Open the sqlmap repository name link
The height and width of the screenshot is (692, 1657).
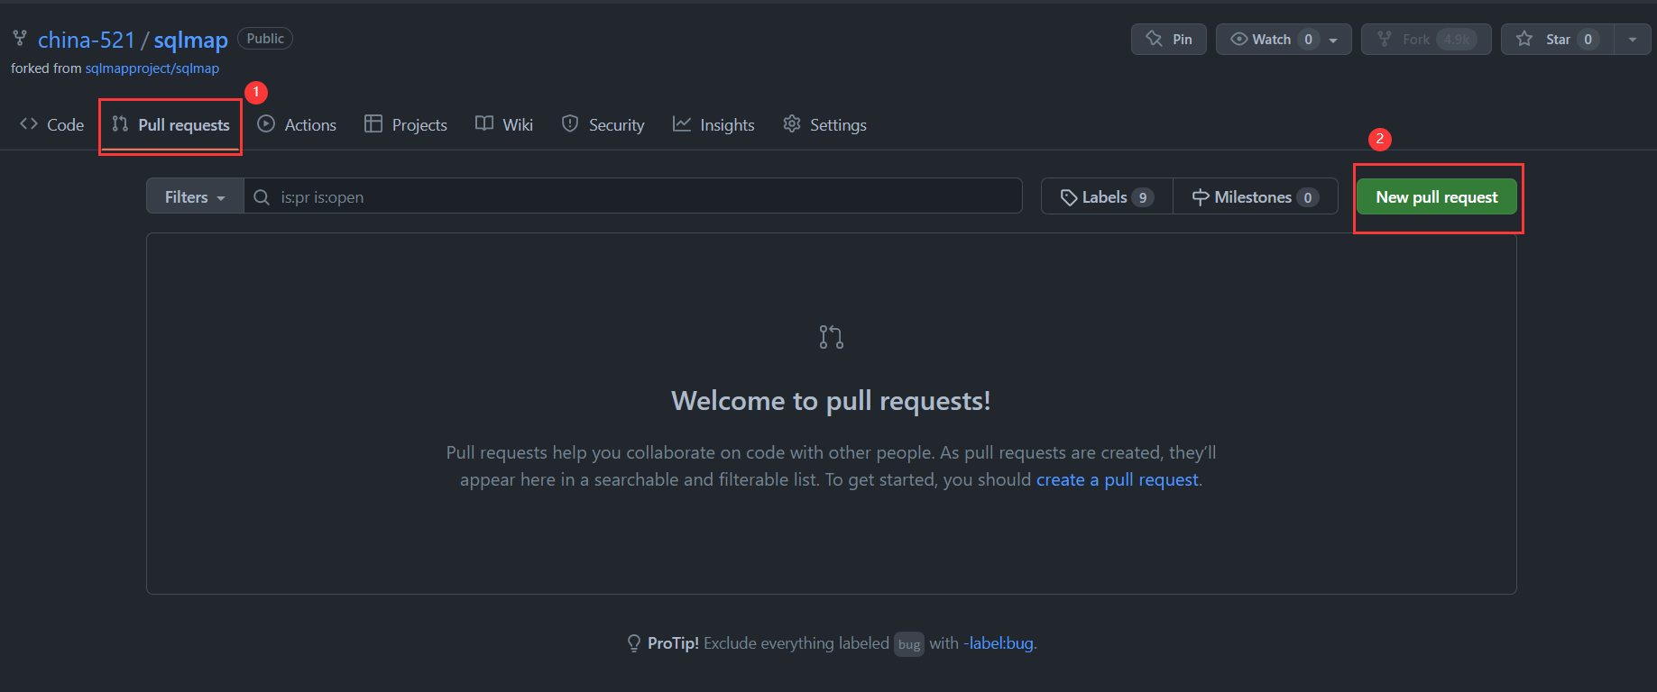[x=190, y=40]
